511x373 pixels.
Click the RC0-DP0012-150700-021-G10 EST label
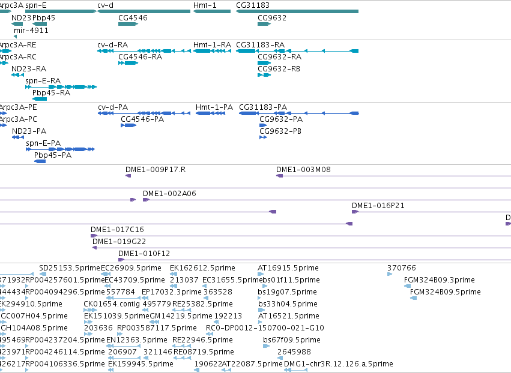265,329
